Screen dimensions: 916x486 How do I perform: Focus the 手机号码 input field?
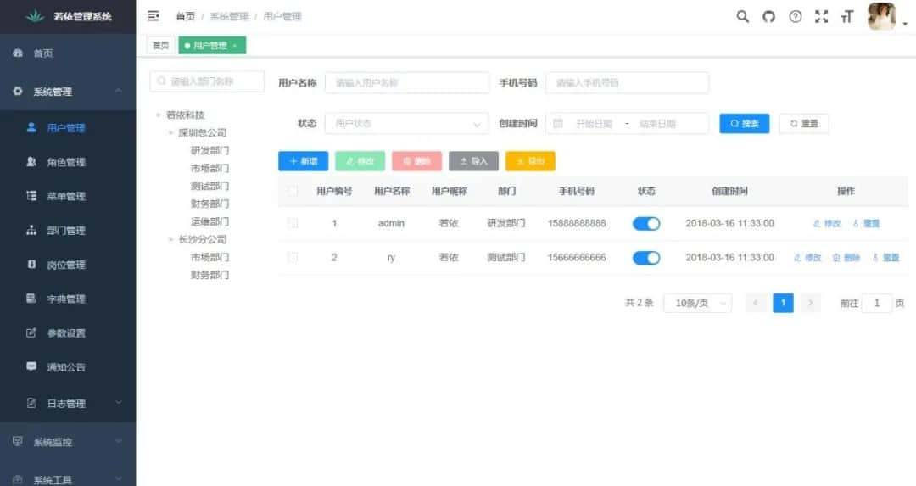pyautogui.click(x=627, y=83)
